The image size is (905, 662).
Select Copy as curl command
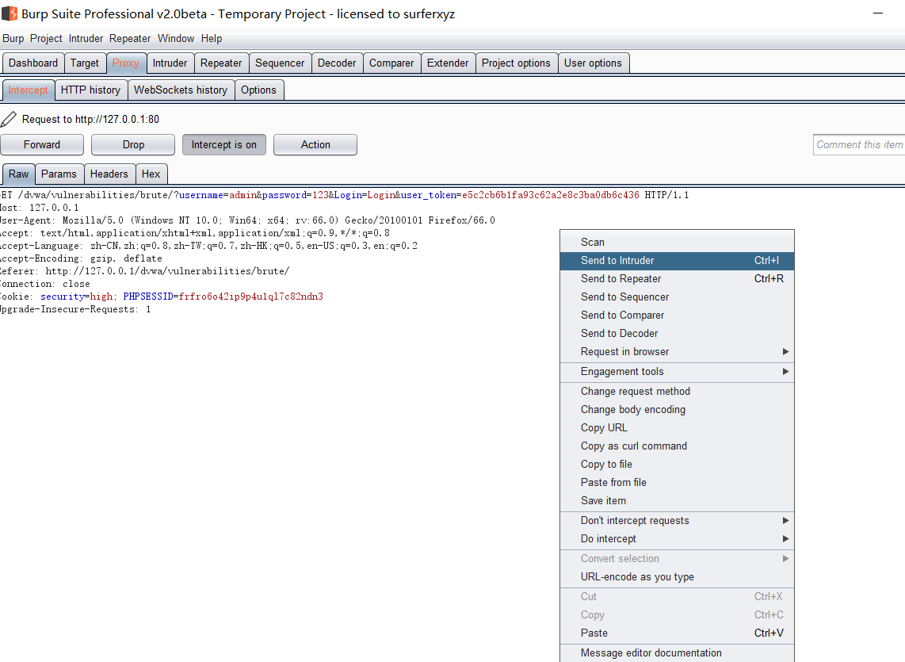(633, 446)
